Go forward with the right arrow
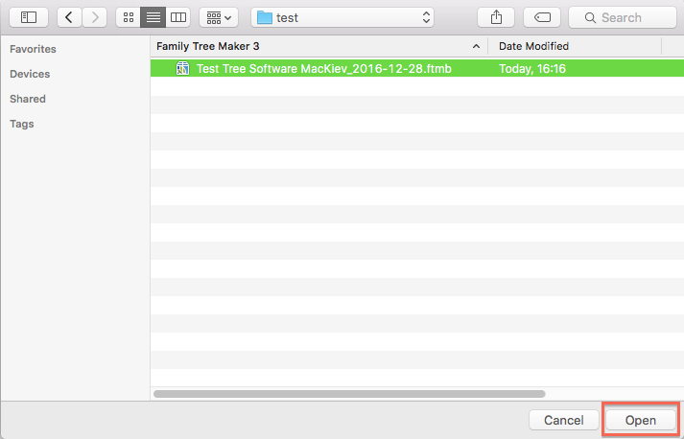The height and width of the screenshot is (439, 684). (95, 17)
